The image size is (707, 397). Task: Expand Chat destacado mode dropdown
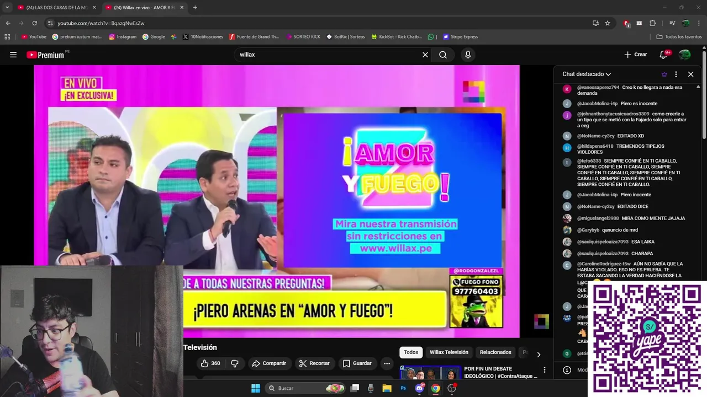point(587,74)
